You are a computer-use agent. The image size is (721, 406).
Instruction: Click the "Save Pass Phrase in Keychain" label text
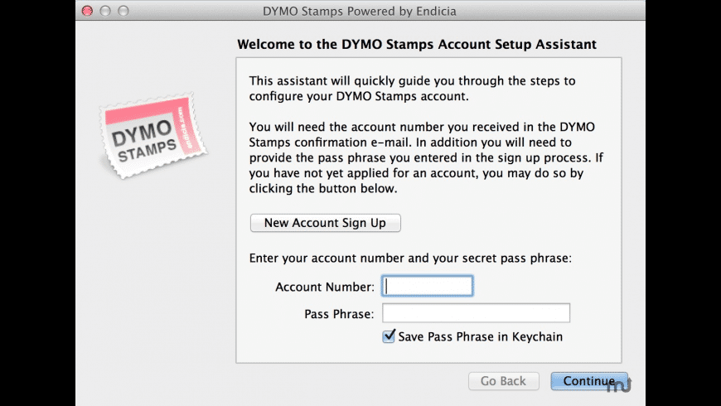pos(480,336)
